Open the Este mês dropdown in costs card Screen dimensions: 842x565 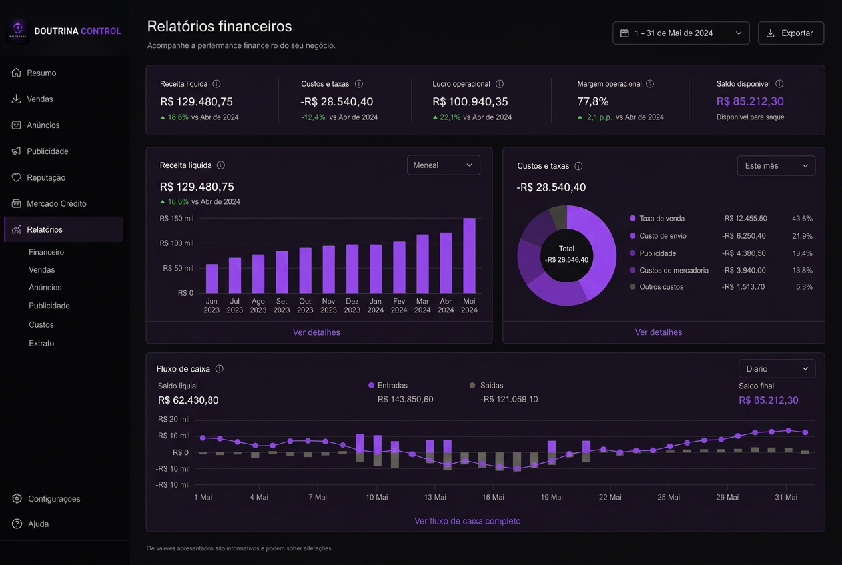[x=776, y=165]
